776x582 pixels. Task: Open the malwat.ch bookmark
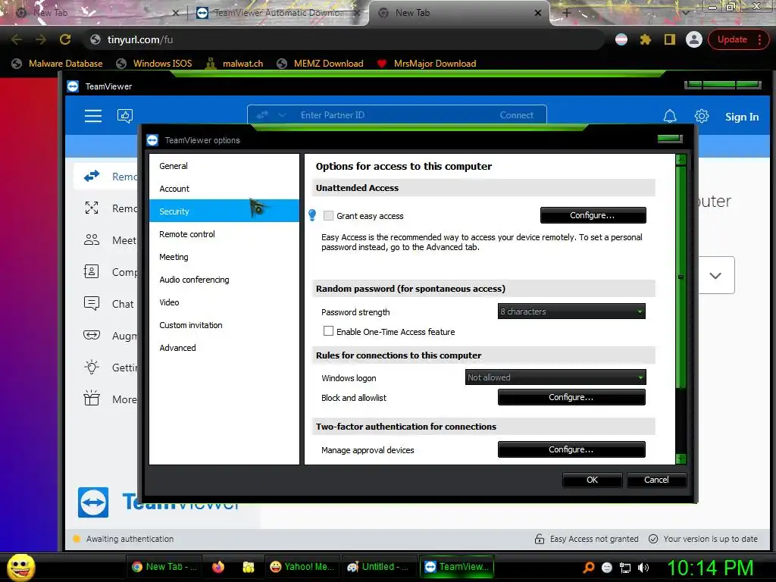tap(234, 64)
